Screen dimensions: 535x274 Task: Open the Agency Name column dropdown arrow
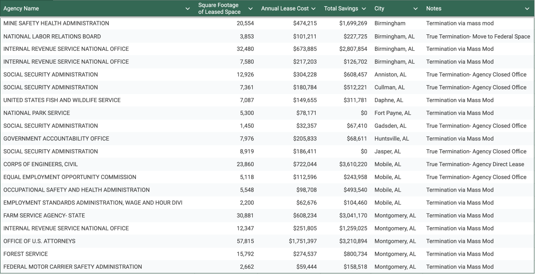[188, 8]
